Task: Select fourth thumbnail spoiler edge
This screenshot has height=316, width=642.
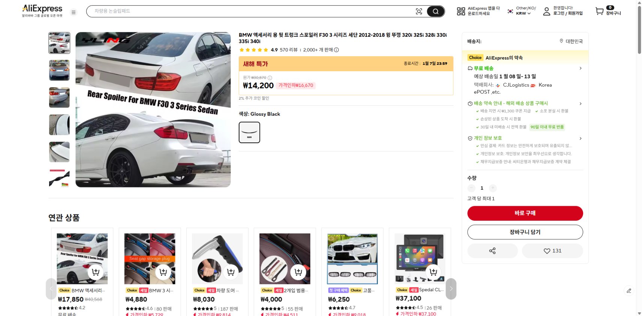Action: pos(59,125)
